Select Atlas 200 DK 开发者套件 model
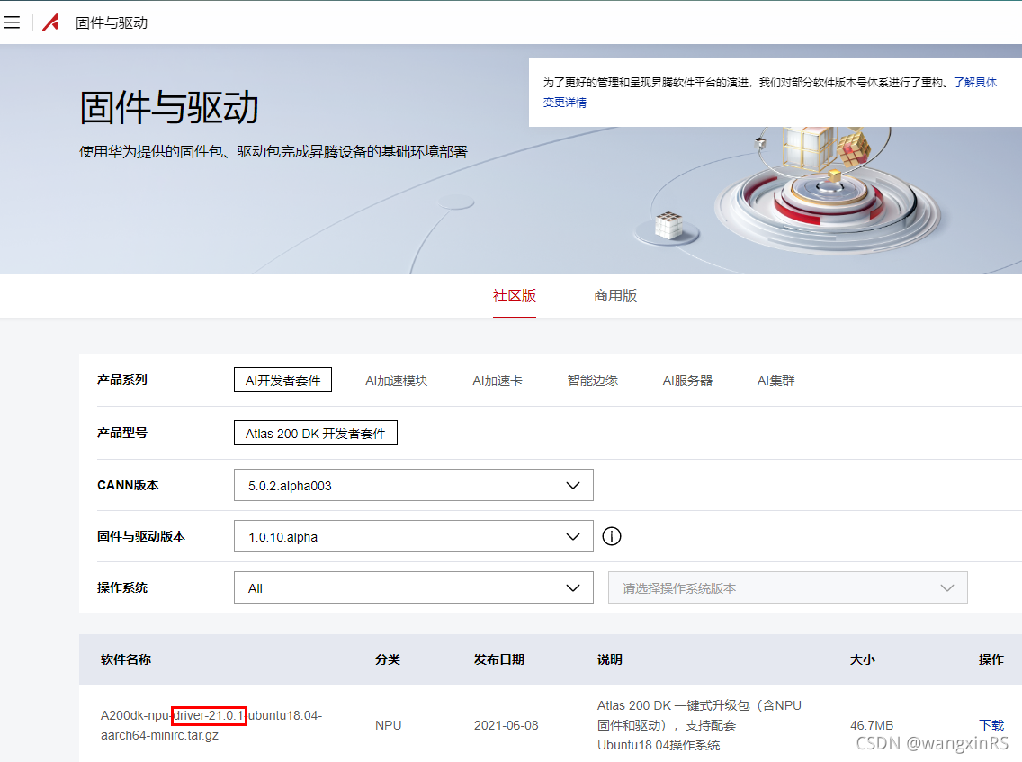Screen dimensions: 1022x762 tap(316, 433)
